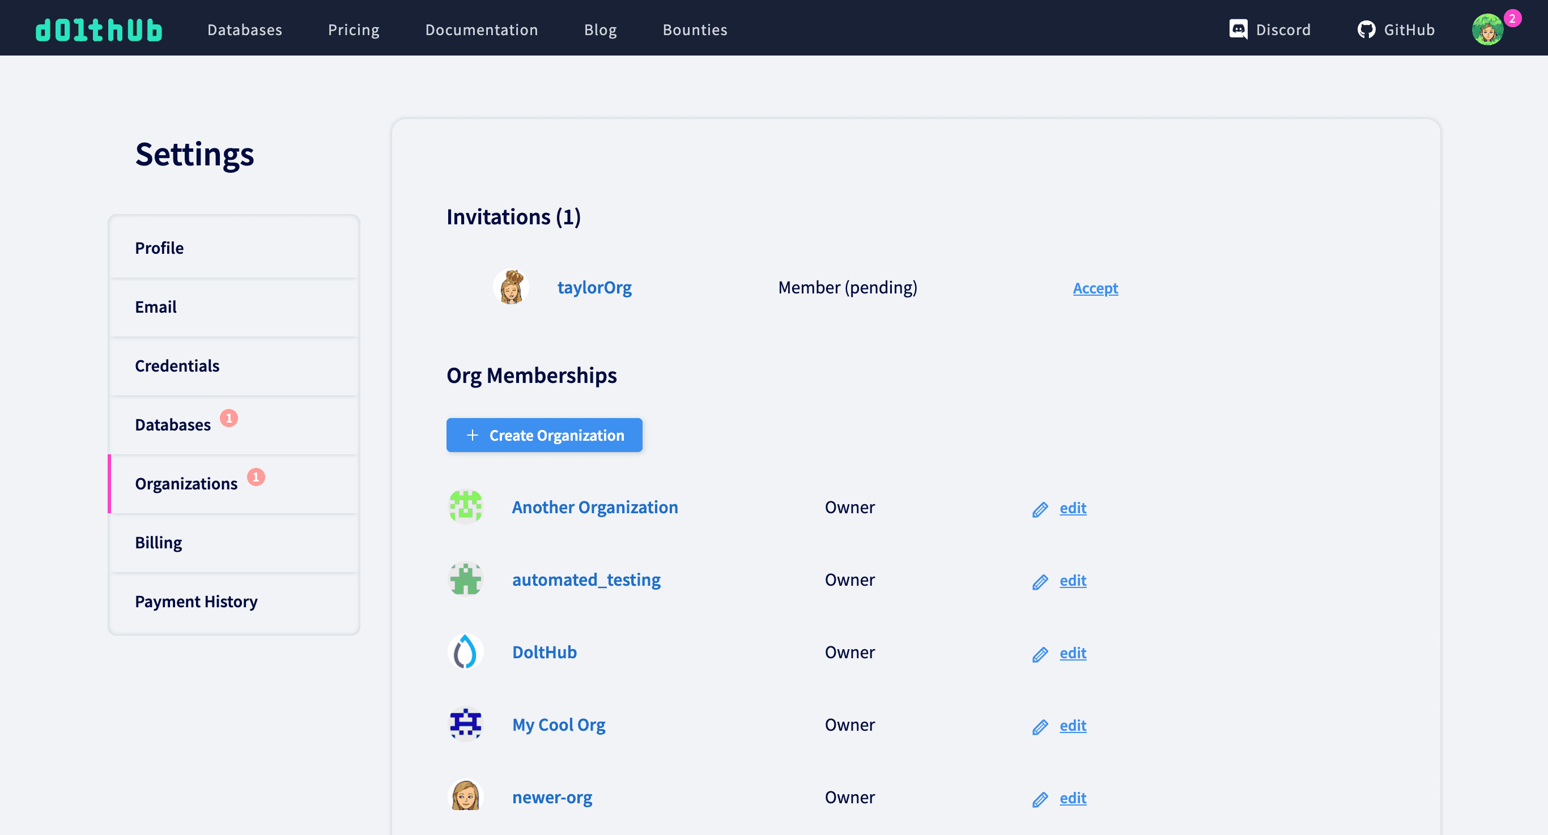The height and width of the screenshot is (835, 1548).
Task: Click pencil icon for Another Organization
Action: point(1040,509)
